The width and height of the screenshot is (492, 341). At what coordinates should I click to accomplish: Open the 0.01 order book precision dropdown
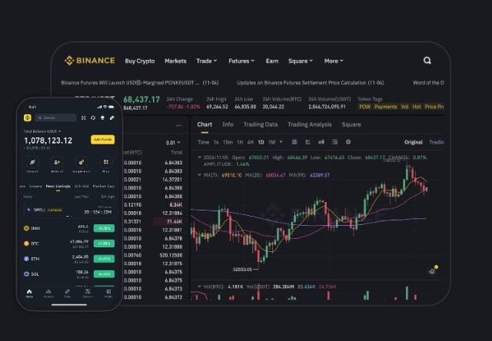click(x=173, y=143)
